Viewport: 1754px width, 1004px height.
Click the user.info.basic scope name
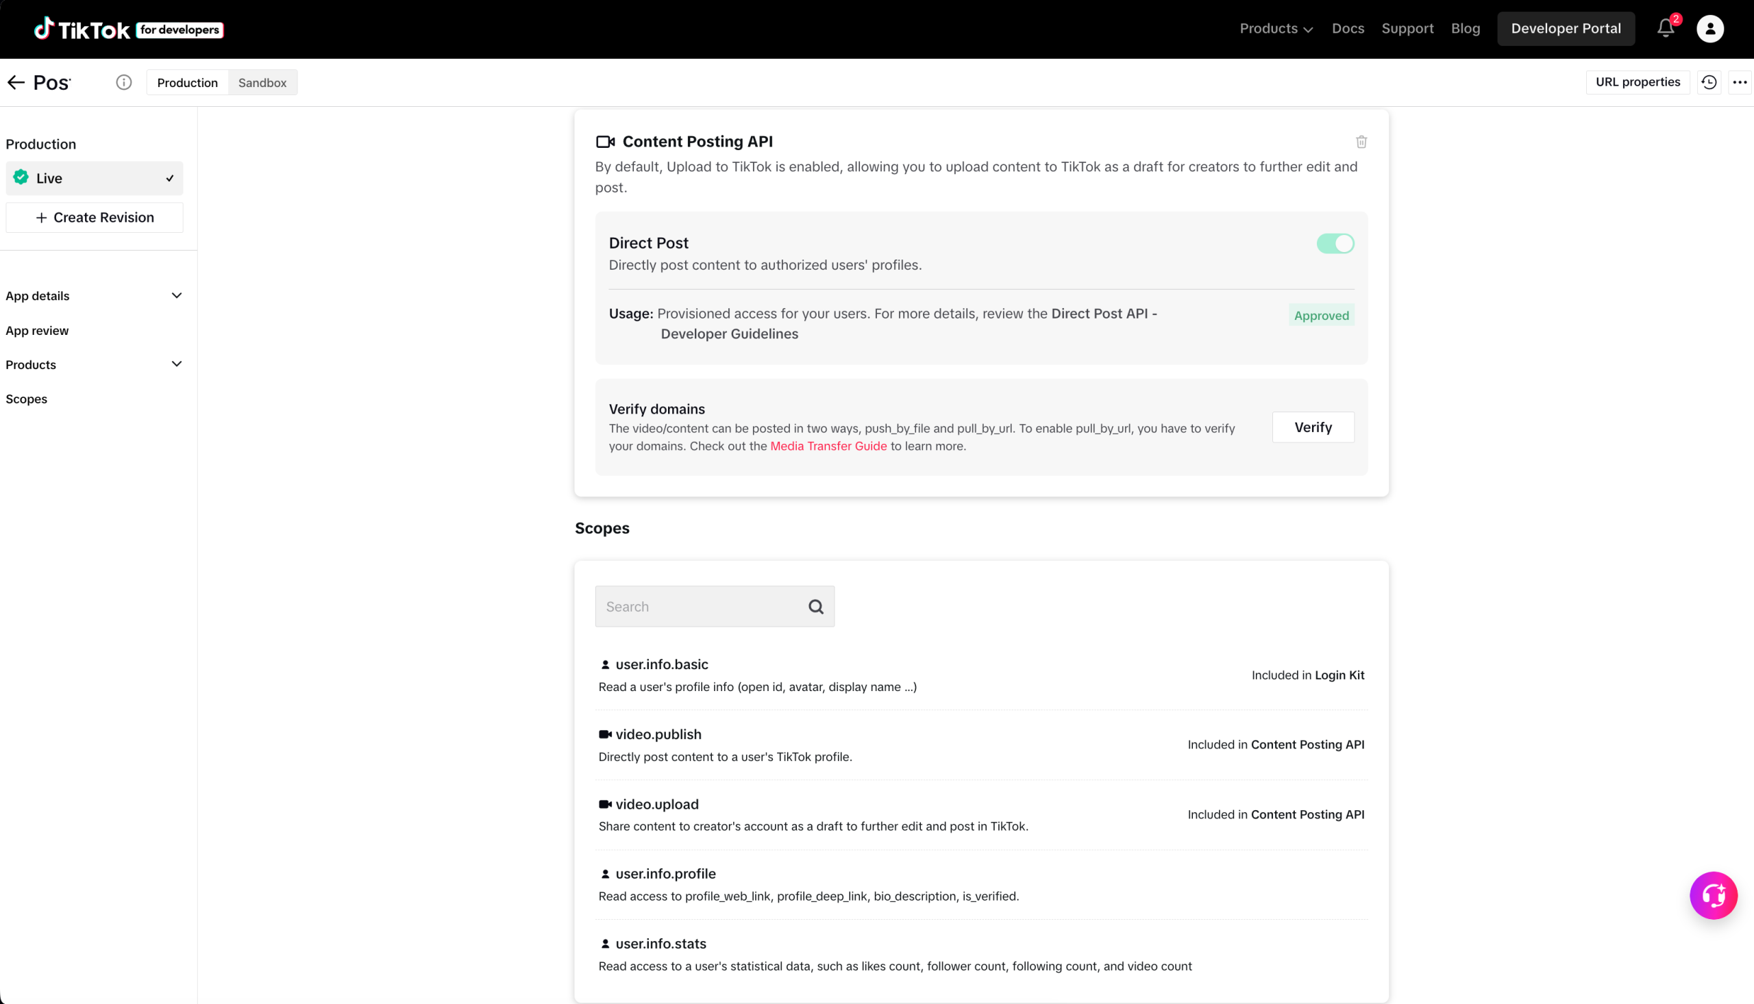pos(662,665)
